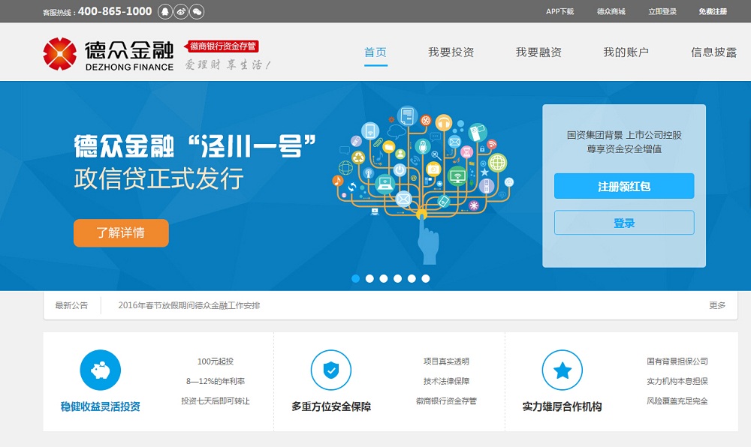This screenshot has width=751, height=447.
Task: Click the 最新公告 label
Action: tap(71, 305)
